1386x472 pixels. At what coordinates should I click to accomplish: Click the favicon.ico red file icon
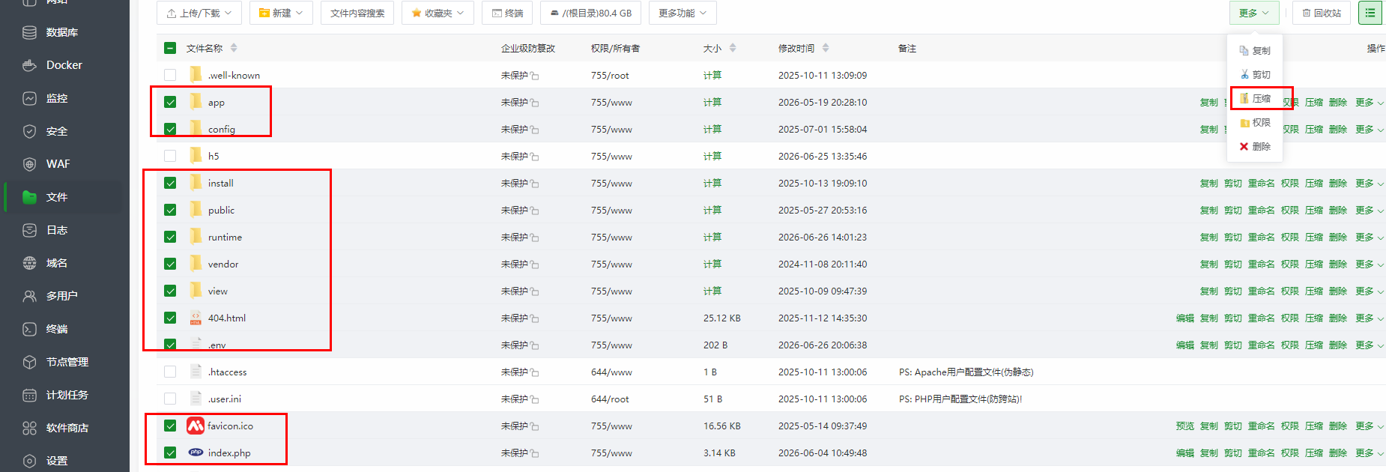pos(196,426)
